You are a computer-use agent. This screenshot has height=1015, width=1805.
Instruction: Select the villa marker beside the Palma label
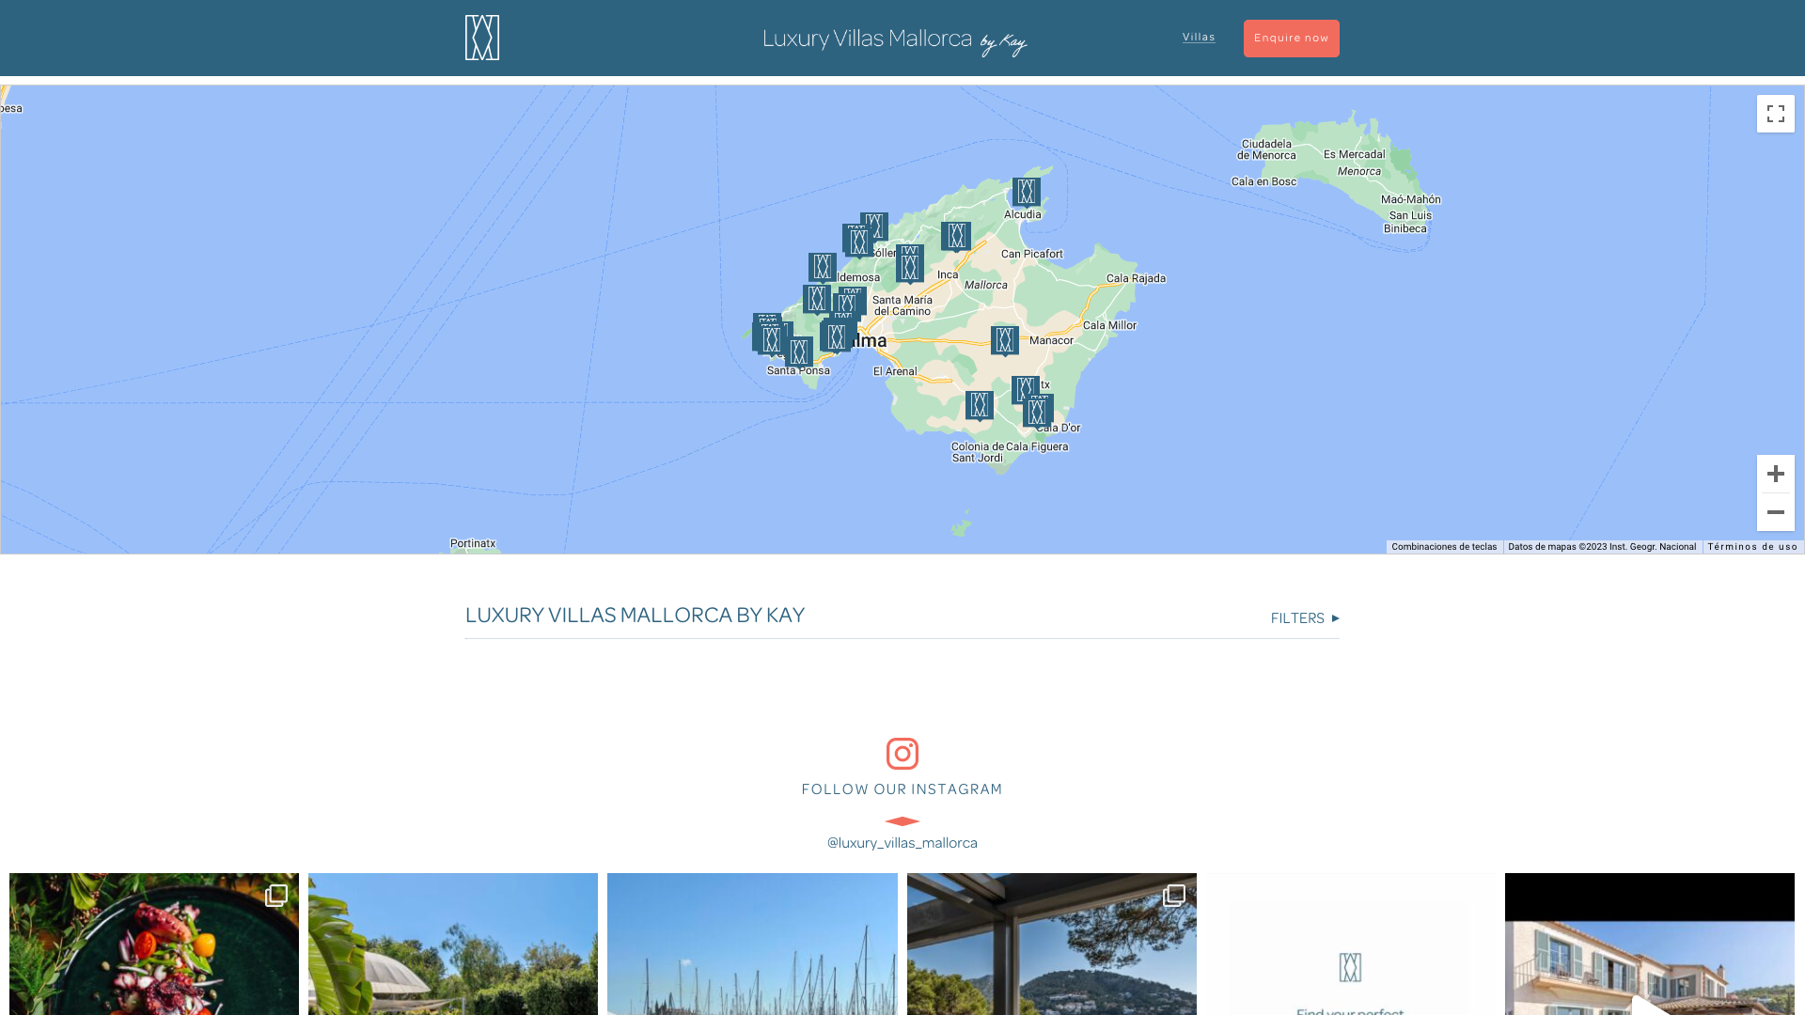tap(836, 337)
